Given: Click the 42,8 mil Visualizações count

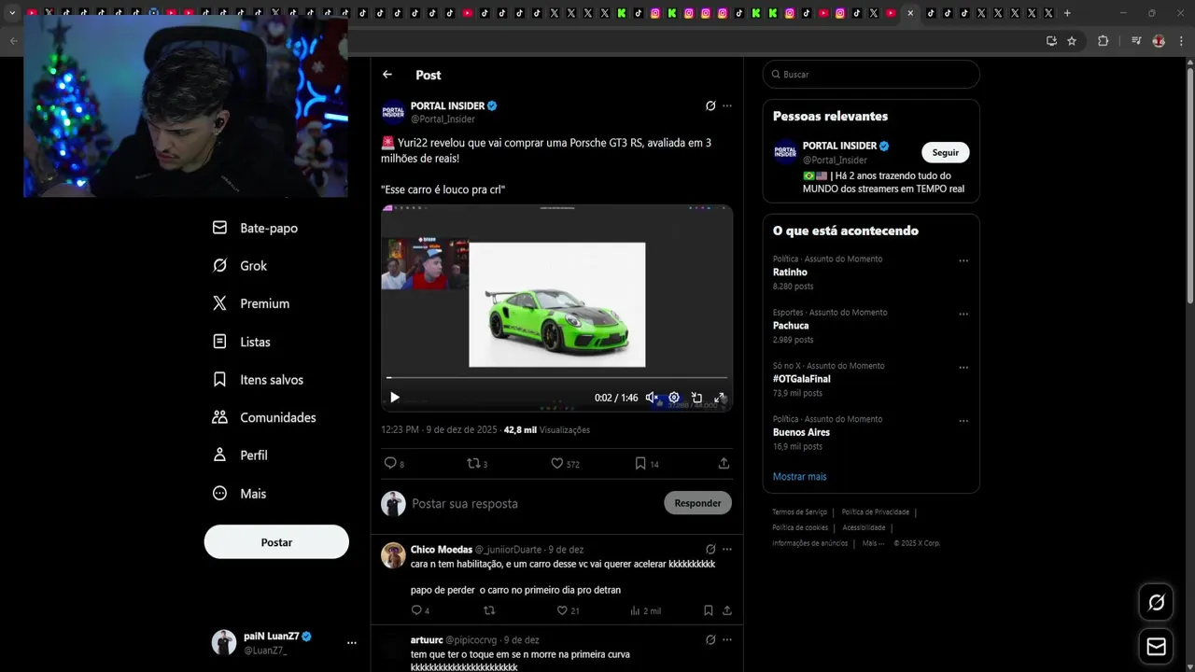Looking at the screenshot, I should pyautogui.click(x=547, y=430).
